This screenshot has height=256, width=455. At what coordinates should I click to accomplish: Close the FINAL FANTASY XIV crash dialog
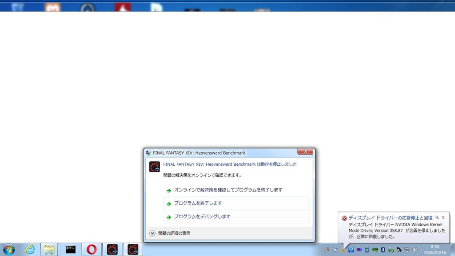coord(305,152)
